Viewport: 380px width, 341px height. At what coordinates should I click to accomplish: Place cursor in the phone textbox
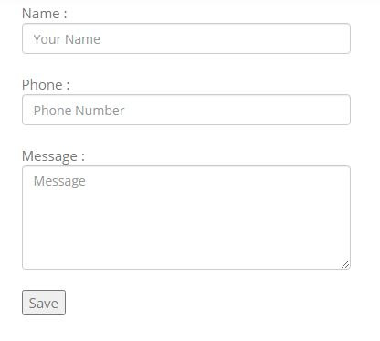(x=186, y=110)
